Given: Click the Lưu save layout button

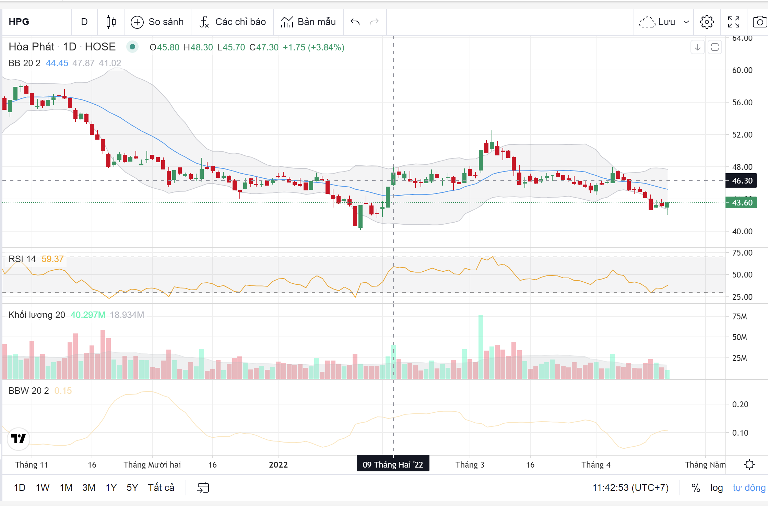Looking at the screenshot, I should pos(657,22).
